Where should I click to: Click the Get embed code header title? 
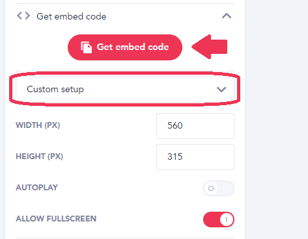pyautogui.click(x=71, y=16)
